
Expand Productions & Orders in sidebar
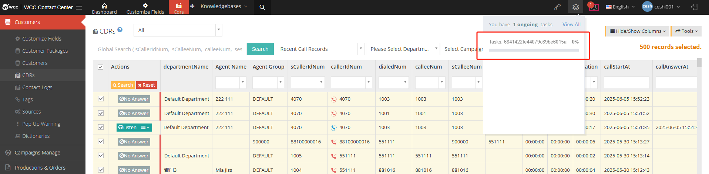tap(43, 168)
